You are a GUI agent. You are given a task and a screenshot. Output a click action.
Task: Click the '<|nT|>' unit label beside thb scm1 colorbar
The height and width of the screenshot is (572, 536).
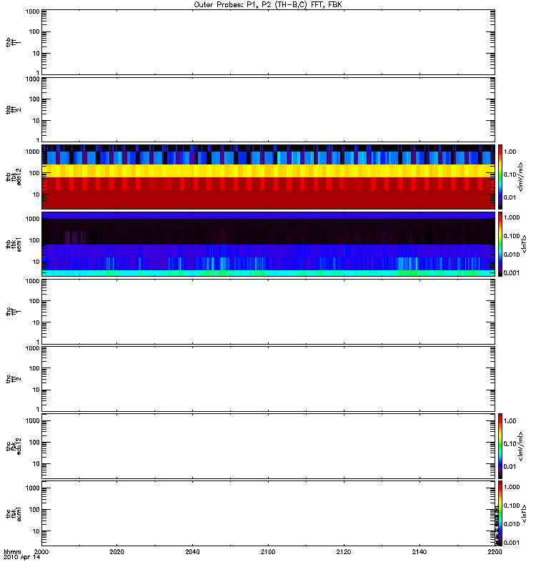(x=524, y=244)
